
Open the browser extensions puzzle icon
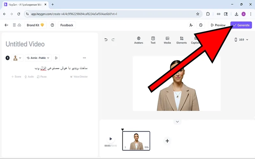[208, 14]
